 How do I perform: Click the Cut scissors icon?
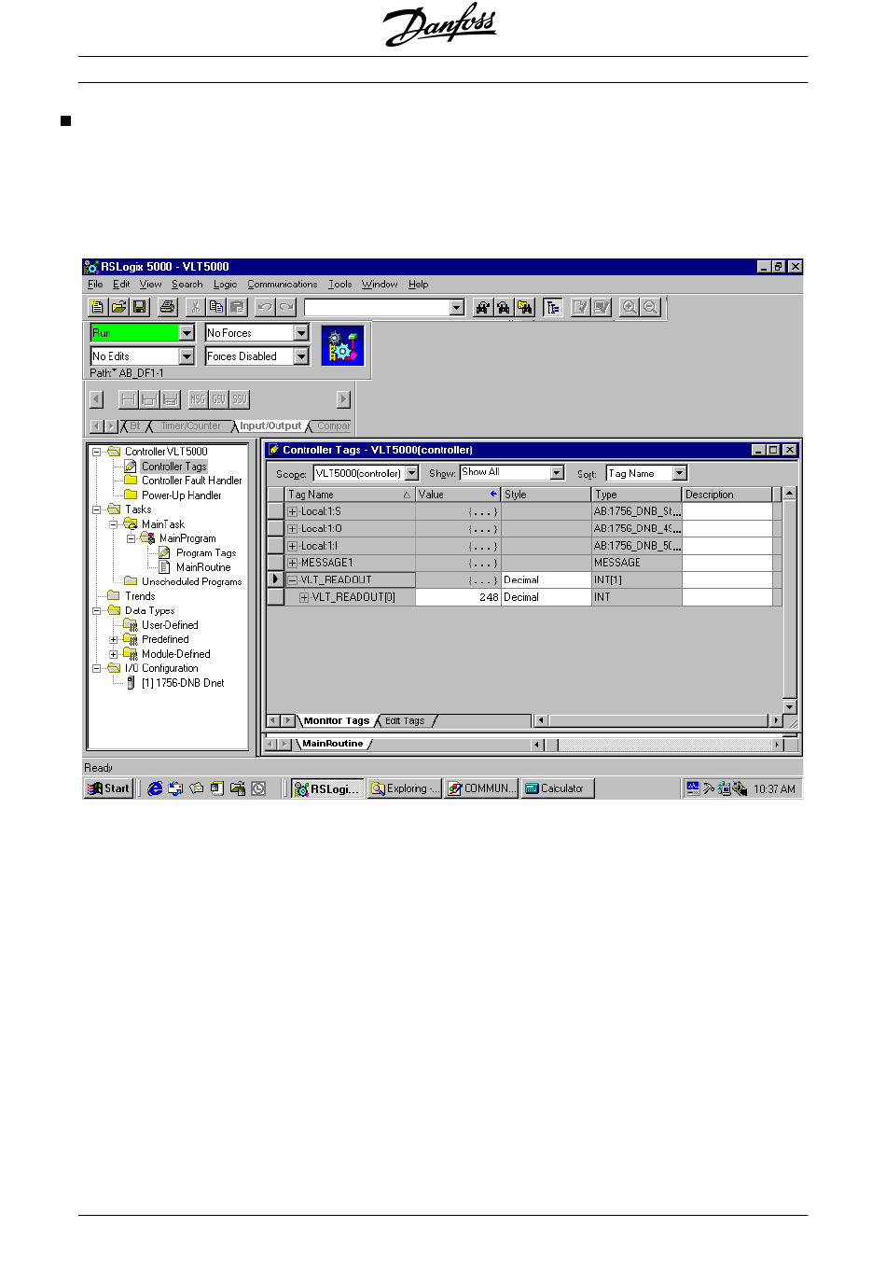pos(195,307)
